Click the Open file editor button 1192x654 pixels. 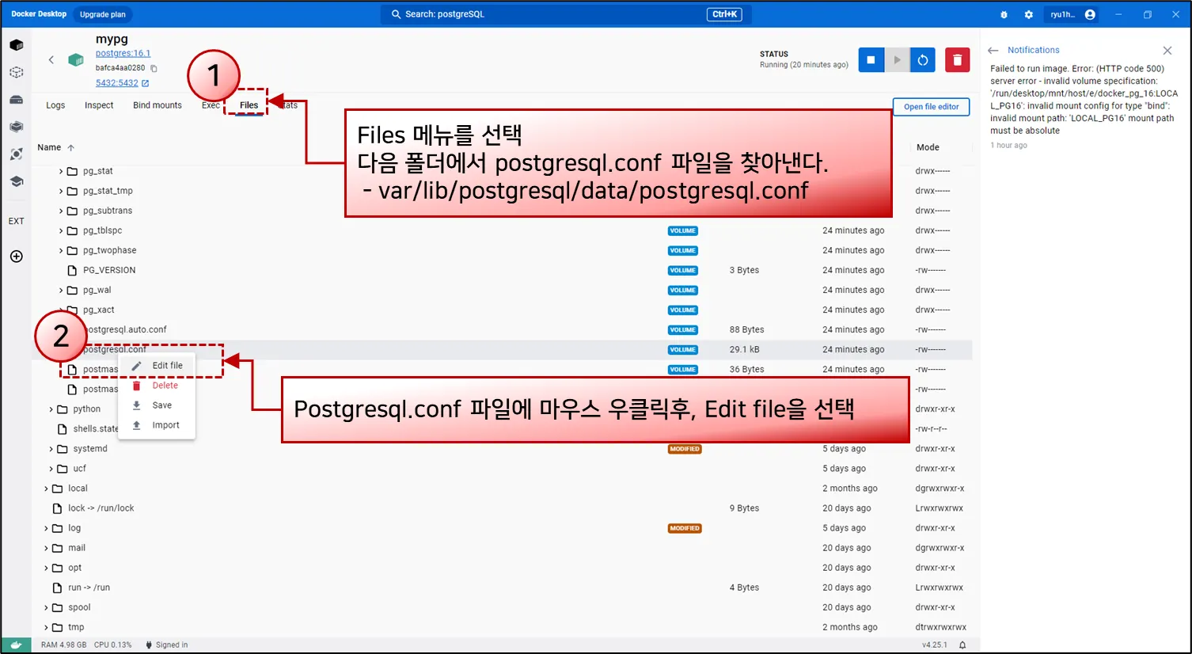[931, 107]
